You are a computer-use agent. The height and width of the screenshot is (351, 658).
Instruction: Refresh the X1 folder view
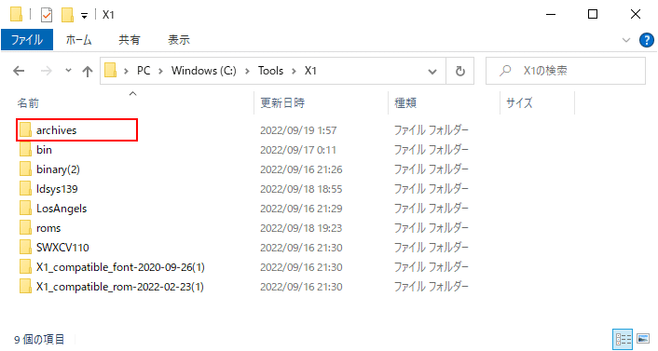[460, 71]
